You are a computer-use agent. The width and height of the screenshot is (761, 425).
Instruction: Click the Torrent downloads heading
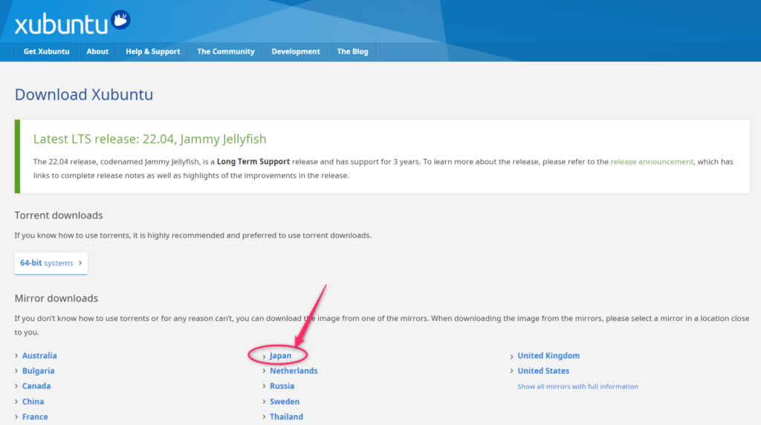click(59, 215)
